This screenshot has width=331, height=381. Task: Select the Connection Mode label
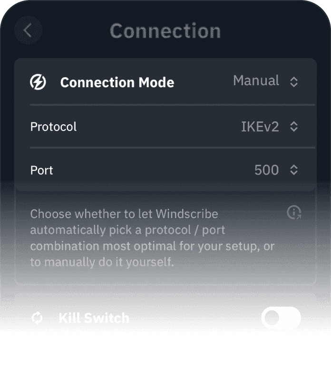click(x=117, y=82)
